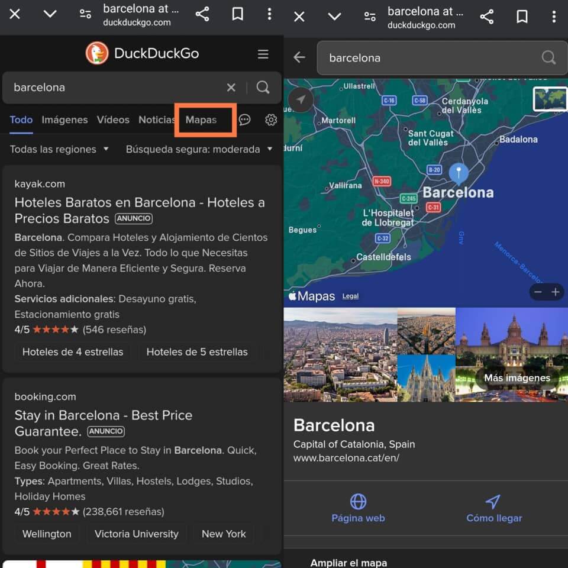Tap the Castelldefels label on the map
The height and width of the screenshot is (568, 568).
coord(383,257)
